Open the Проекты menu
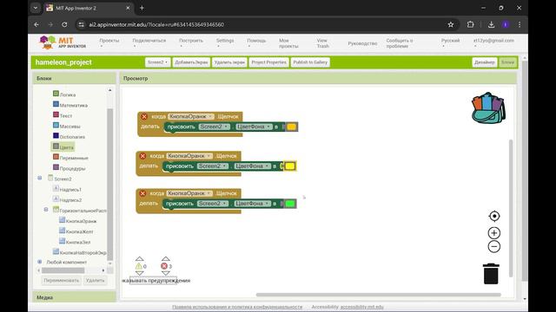 point(109,42)
